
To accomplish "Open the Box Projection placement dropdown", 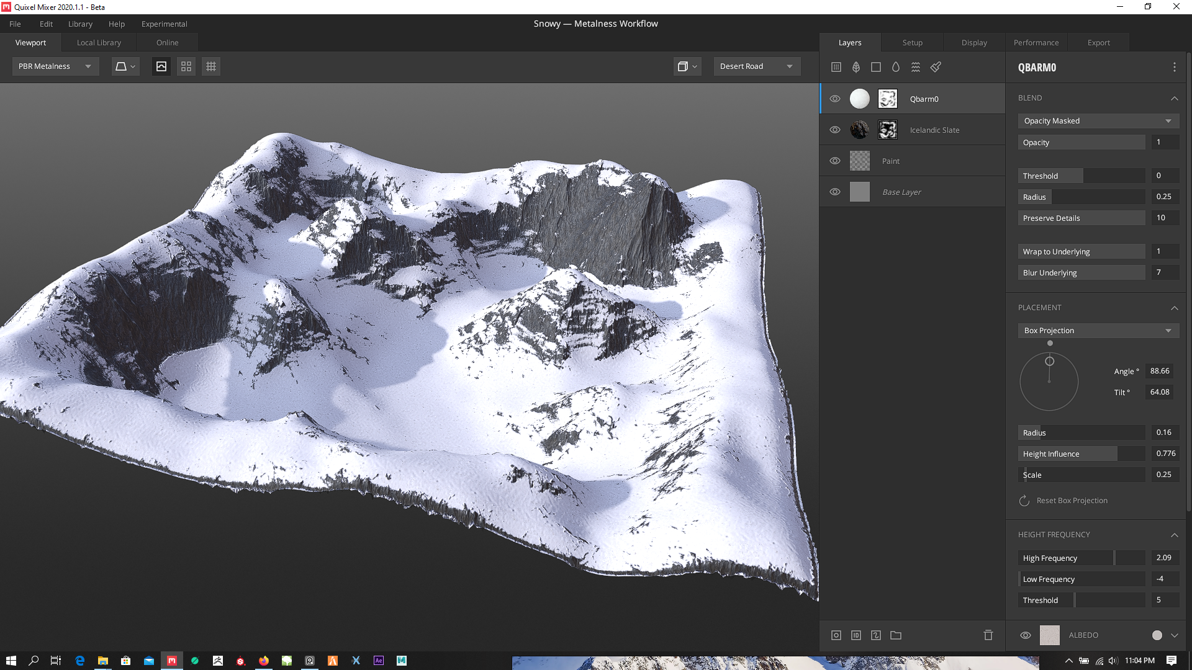I will tap(1098, 331).
